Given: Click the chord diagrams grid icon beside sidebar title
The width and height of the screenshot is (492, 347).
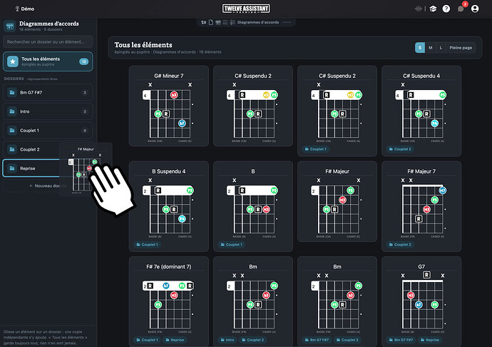Looking at the screenshot, I should click(x=10, y=26).
